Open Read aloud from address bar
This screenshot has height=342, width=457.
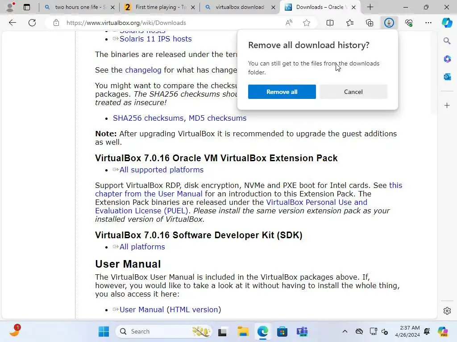point(289,23)
